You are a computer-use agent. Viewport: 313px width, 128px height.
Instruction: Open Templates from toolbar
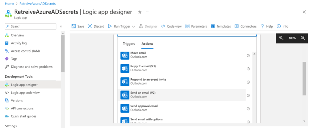point(221,26)
